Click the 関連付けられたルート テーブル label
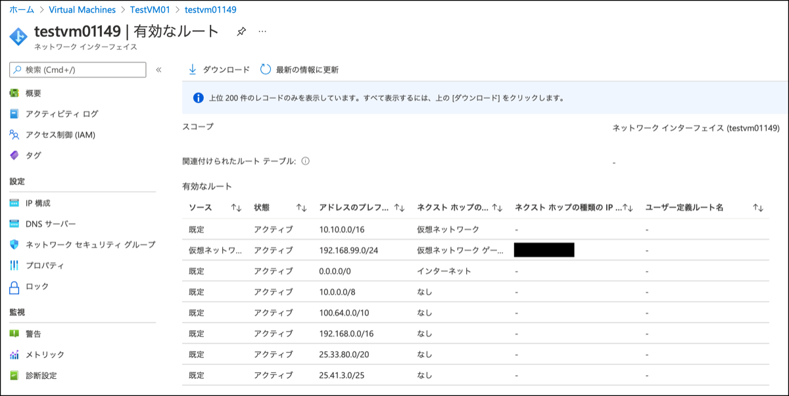Image resolution: width=789 pixels, height=396 pixels. tap(239, 161)
